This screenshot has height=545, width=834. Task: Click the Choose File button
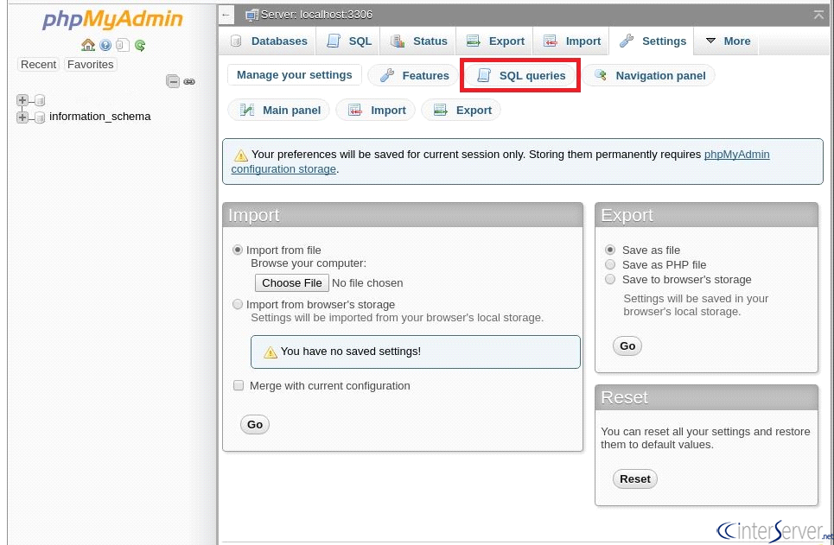pos(292,283)
